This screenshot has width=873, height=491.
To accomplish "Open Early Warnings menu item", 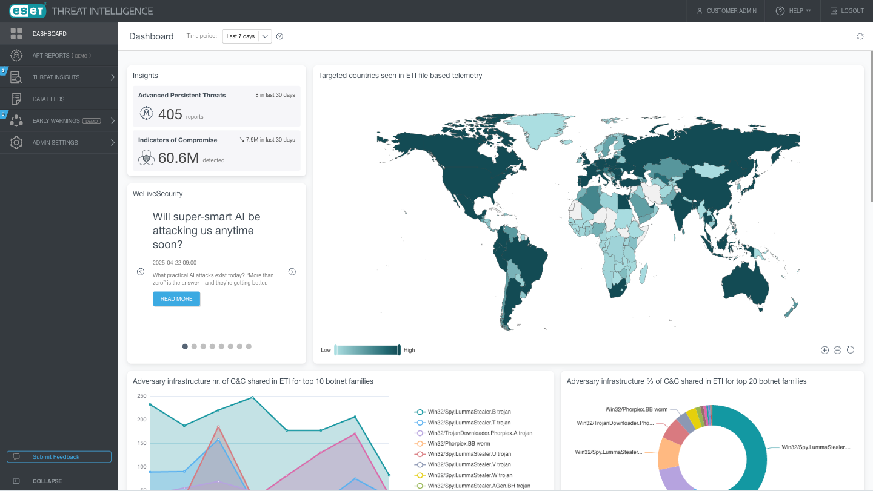I will (x=59, y=120).
